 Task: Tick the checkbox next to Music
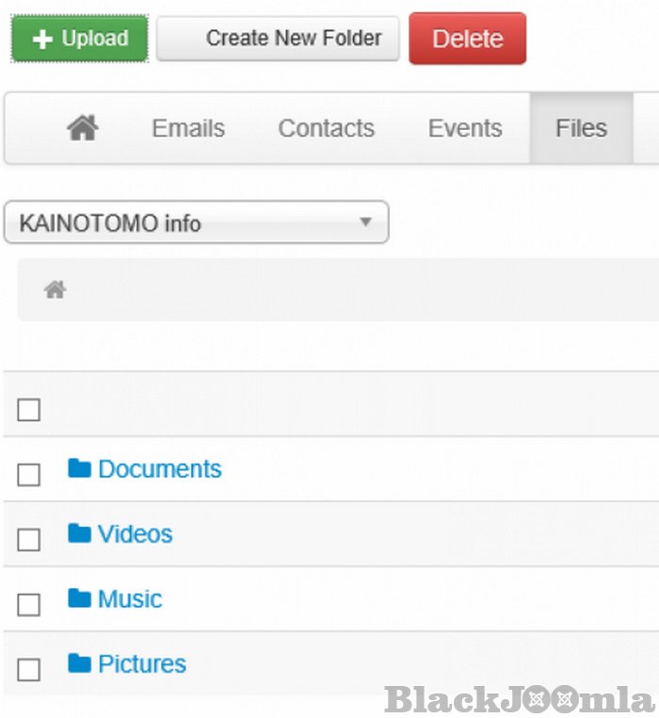pyautogui.click(x=29, y=605)
